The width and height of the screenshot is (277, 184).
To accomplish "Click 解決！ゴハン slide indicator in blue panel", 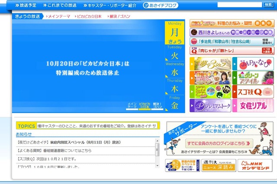I will (x=157, y=106).
